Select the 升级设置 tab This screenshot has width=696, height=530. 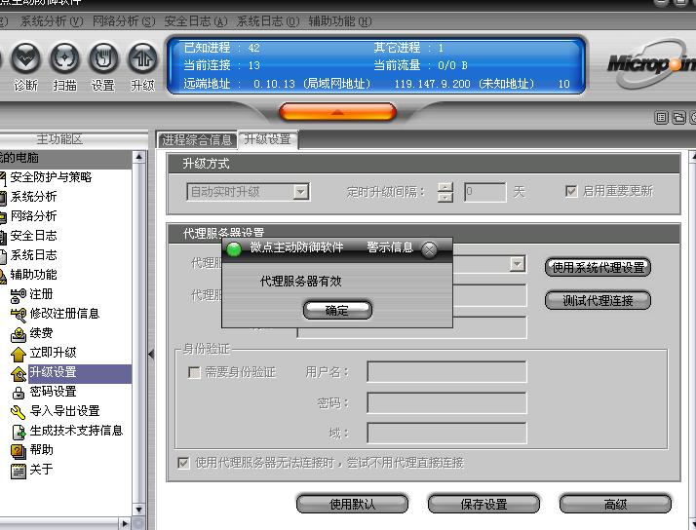point(268,139)
